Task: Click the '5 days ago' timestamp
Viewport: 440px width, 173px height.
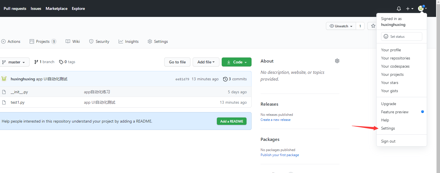Action: coord(237,92)
